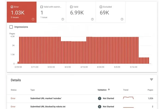Click Not Started icon for noindex row
164x109 pixels.
[99, 98]
